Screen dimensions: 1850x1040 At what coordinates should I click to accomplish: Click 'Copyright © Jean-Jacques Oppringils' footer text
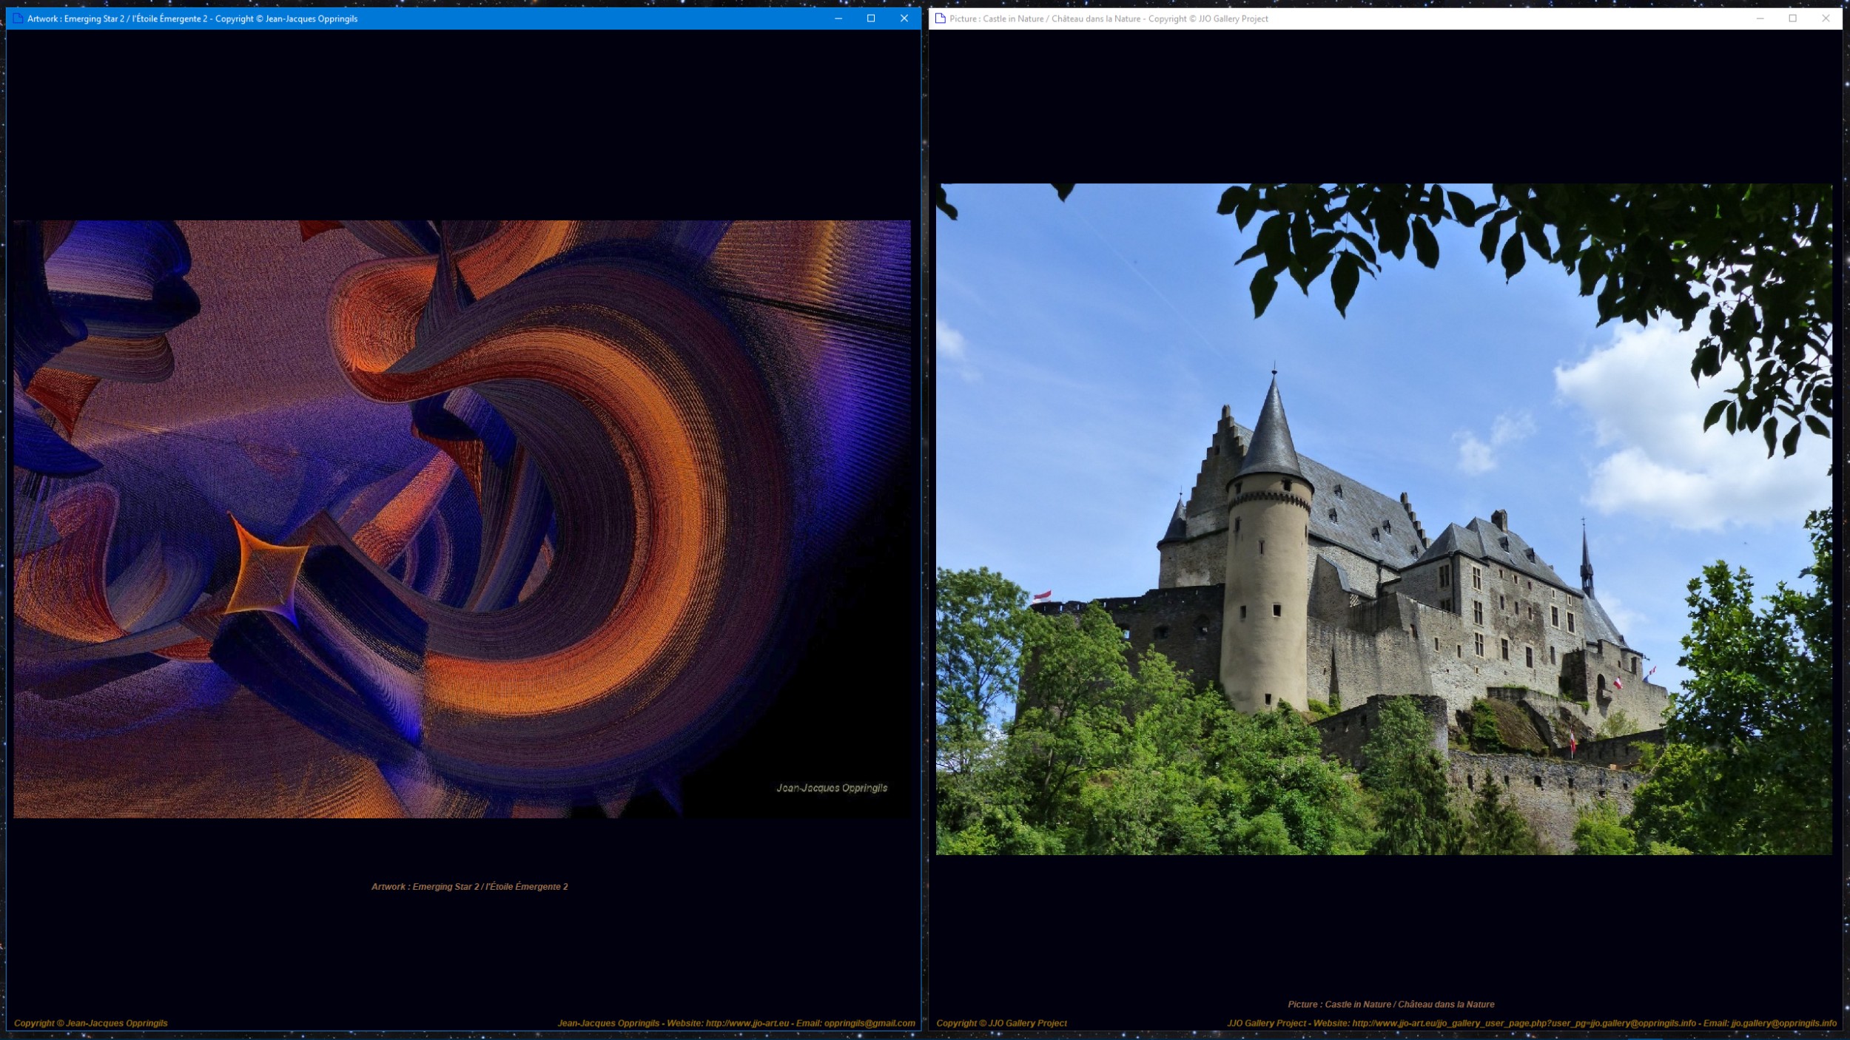(91, 1023)
